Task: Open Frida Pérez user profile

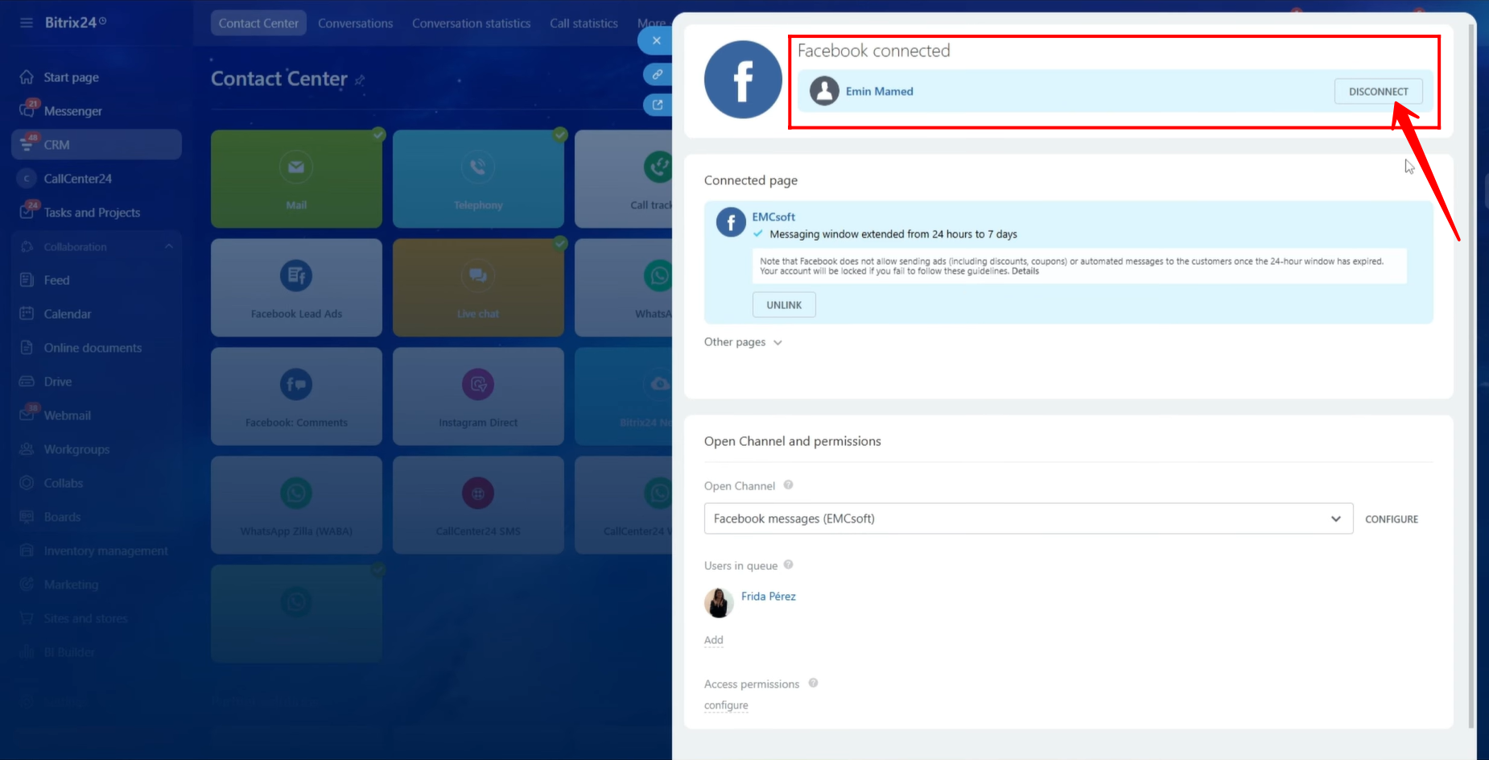Action: (x=768, y=597)
